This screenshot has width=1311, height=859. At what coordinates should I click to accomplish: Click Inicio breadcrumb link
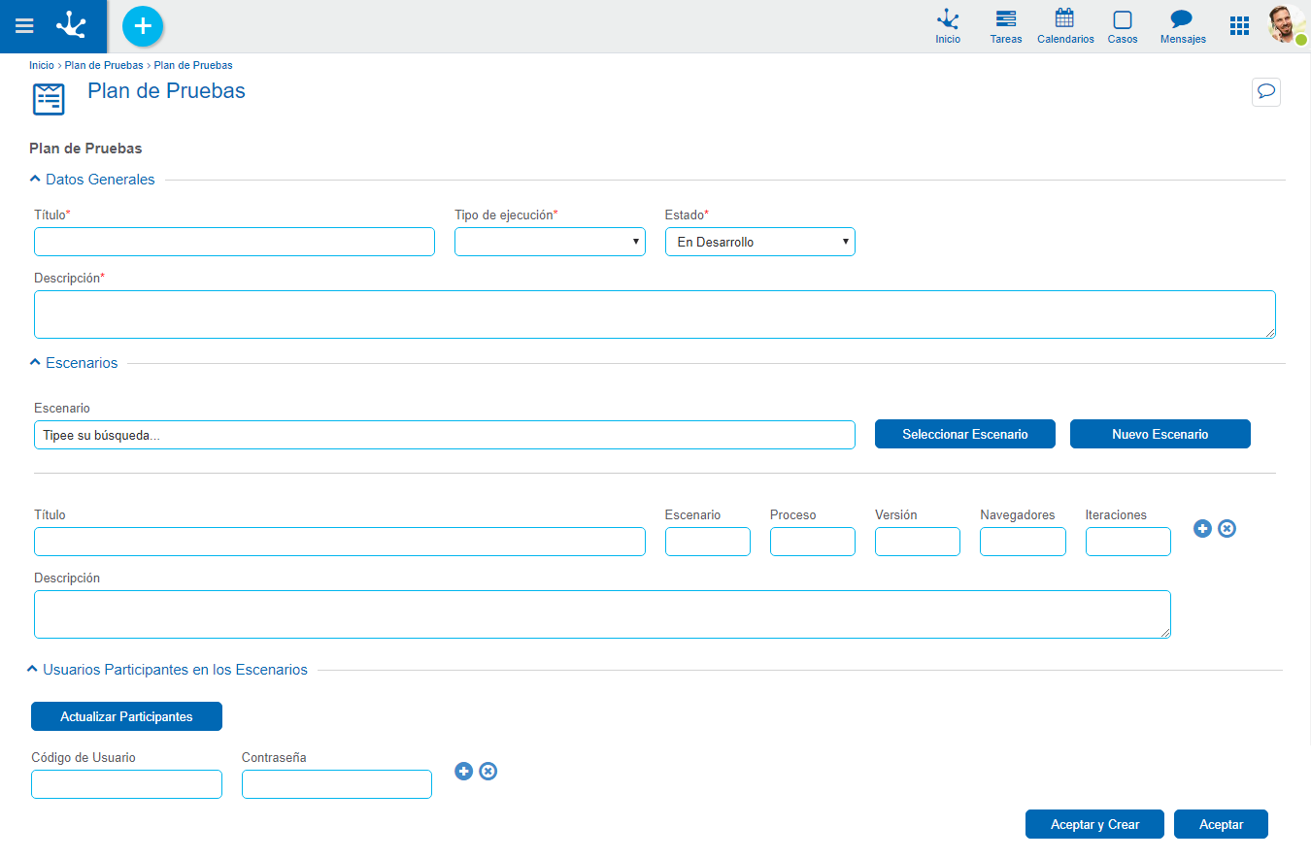[x=42, y=65]
